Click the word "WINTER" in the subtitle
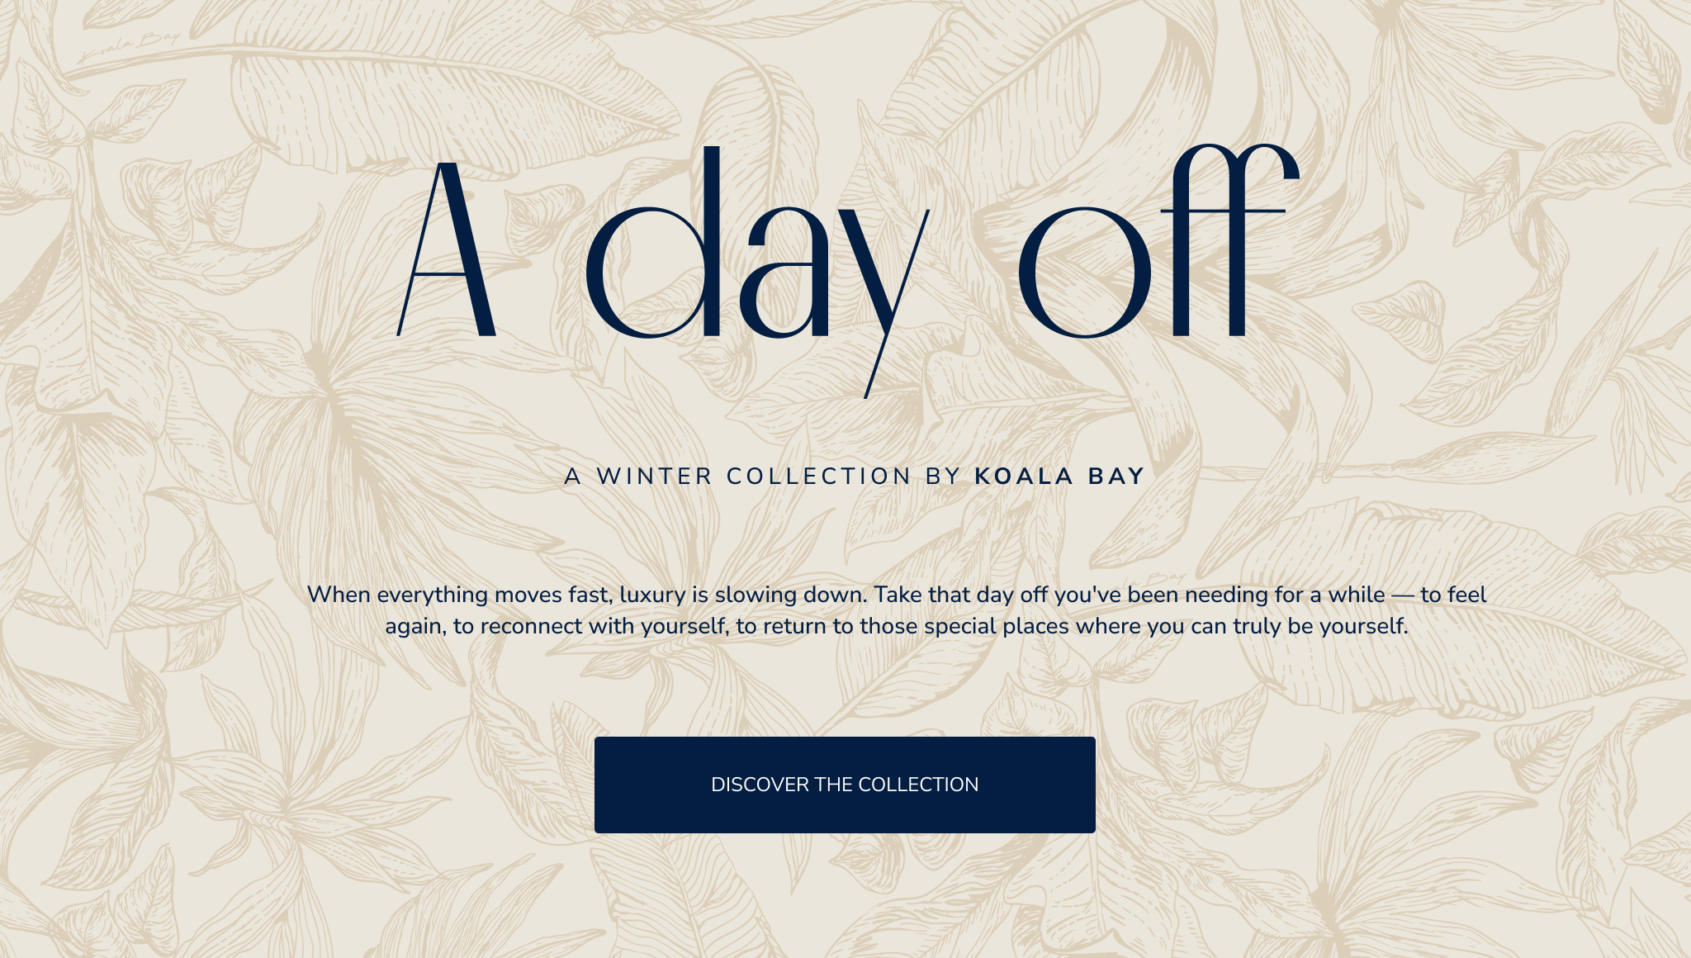The image size is (1691, 958). [x=655, y=477]
